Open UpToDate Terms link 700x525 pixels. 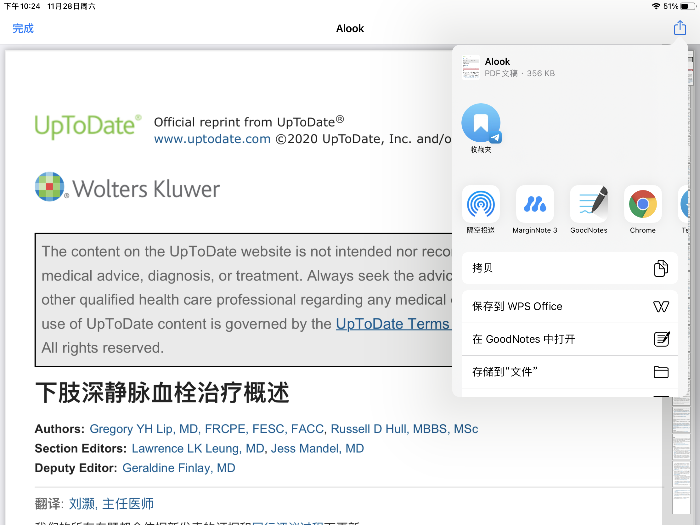click(392, 324)
